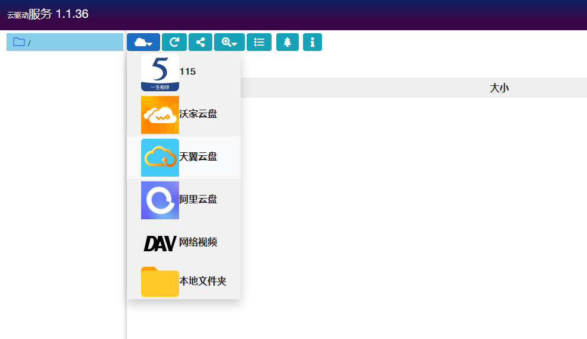587x339 pixels.
Task: Choose 本地文件夹 local folder option
Action: [184, 282]
